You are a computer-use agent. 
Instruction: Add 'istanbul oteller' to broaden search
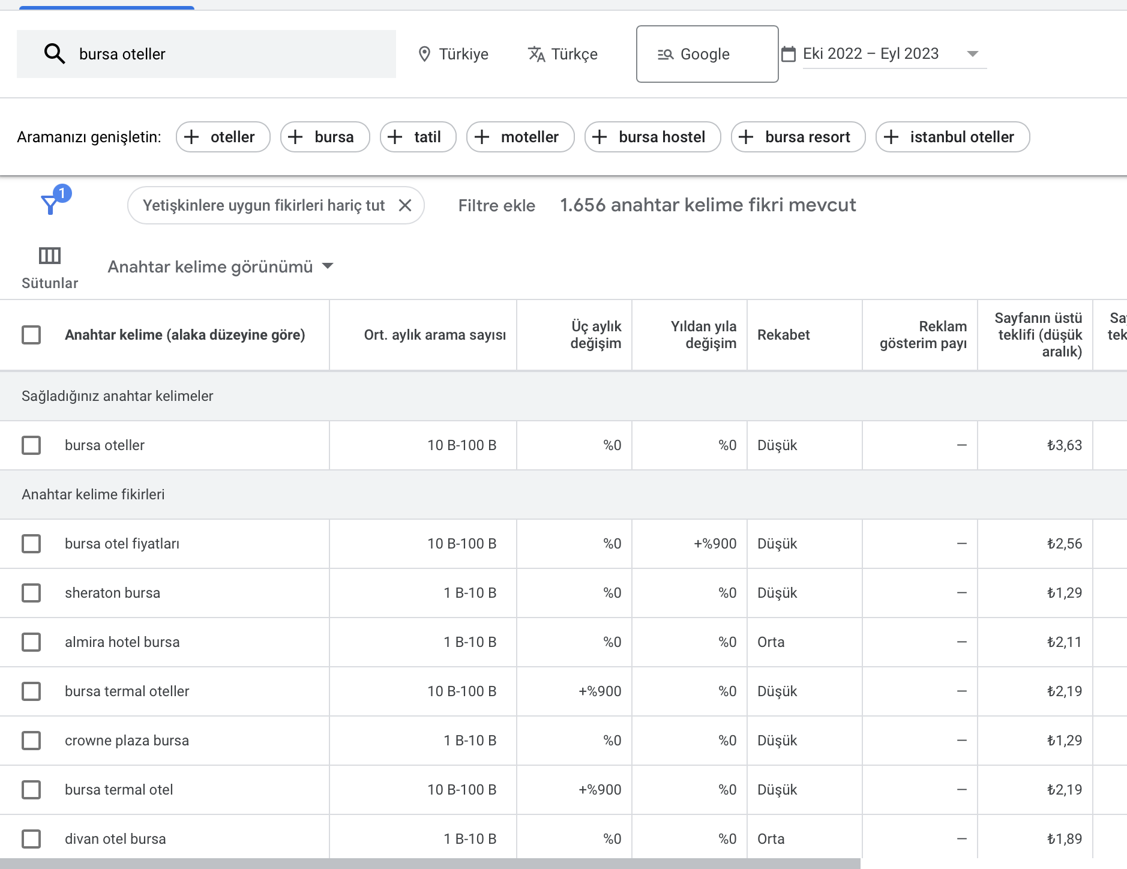pyautogui.click(x=952, y=137)
